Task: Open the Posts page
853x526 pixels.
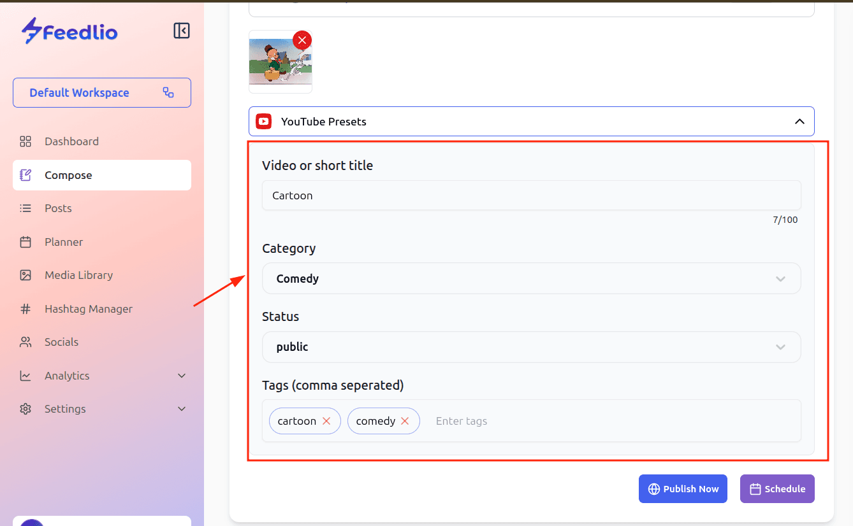Action: click(x=58, y=208)
